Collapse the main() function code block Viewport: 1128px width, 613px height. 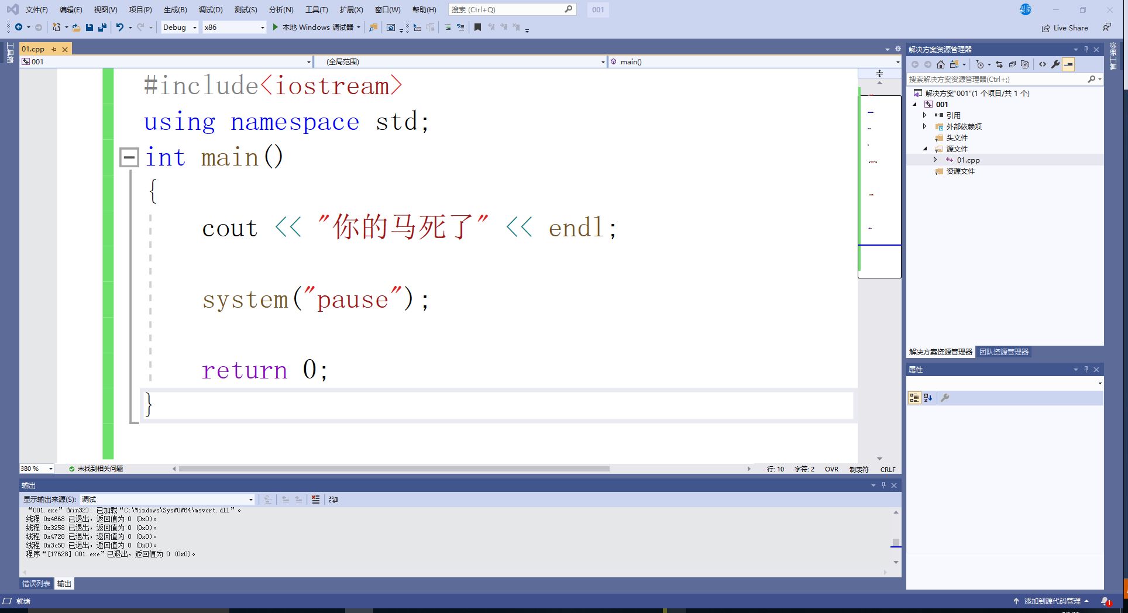pyautogui.click(x=129, y=157)
